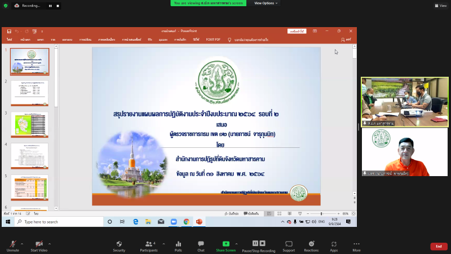Switch to the Home ribbon tab

[25, 40]
